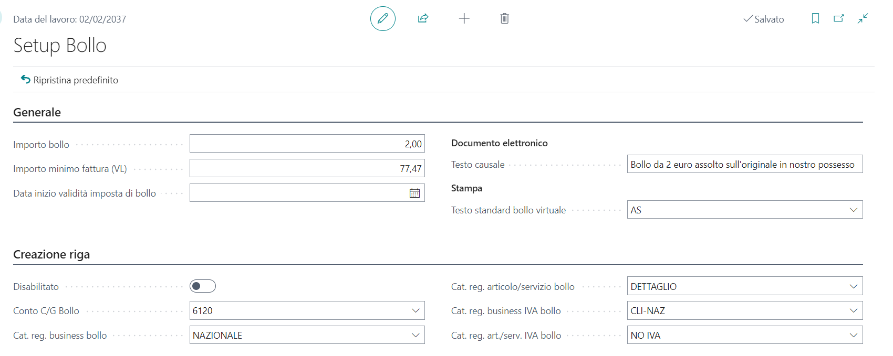Click the Stampa group heading
The height and width of the screenshot is (356, 893).
466,188
